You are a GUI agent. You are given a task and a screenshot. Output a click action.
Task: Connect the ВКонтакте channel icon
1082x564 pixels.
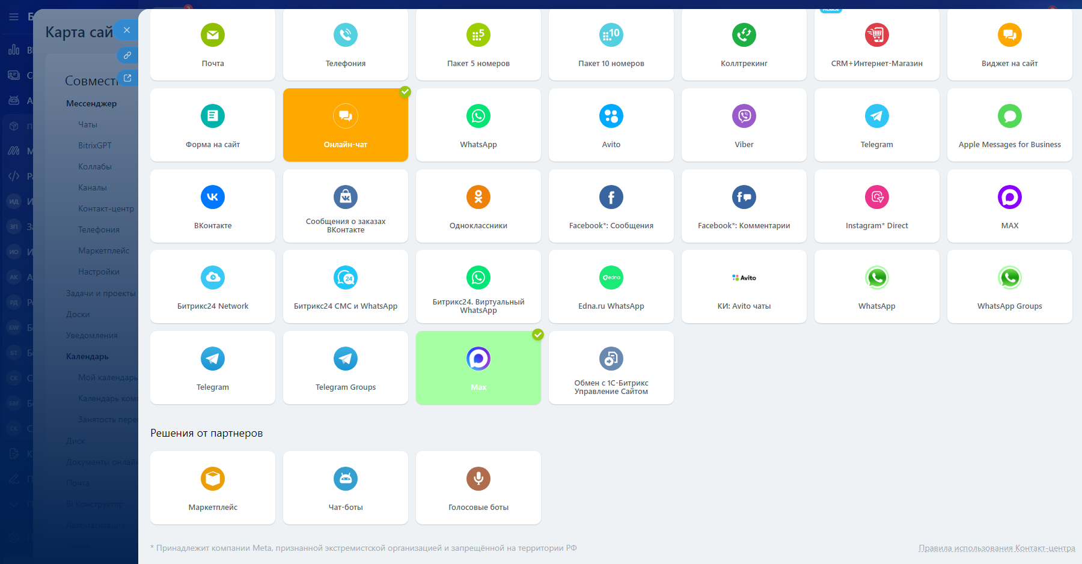(x=213, y=197)
